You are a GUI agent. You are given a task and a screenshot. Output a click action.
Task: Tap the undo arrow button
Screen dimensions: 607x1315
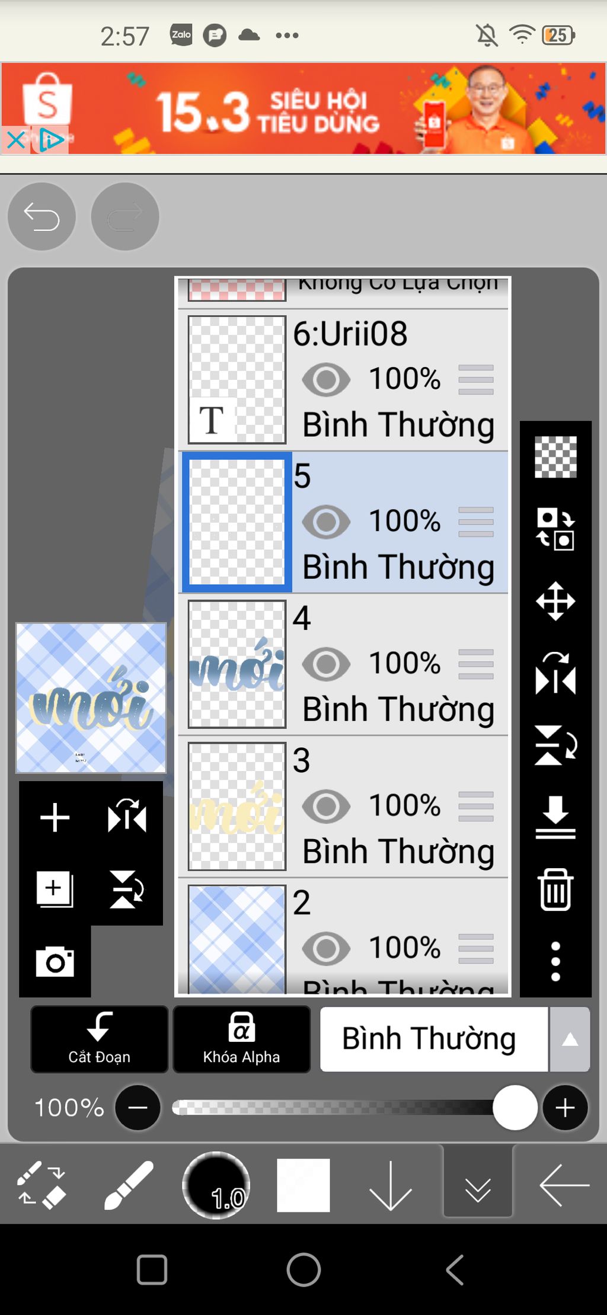(41, 216)
